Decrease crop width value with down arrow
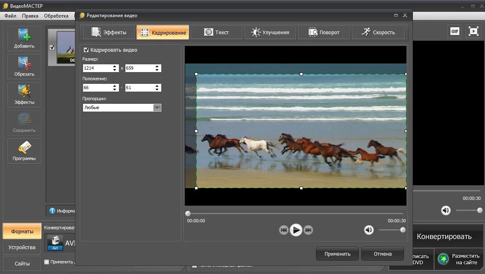The image size is (485, 274). [x=115, y=70]
